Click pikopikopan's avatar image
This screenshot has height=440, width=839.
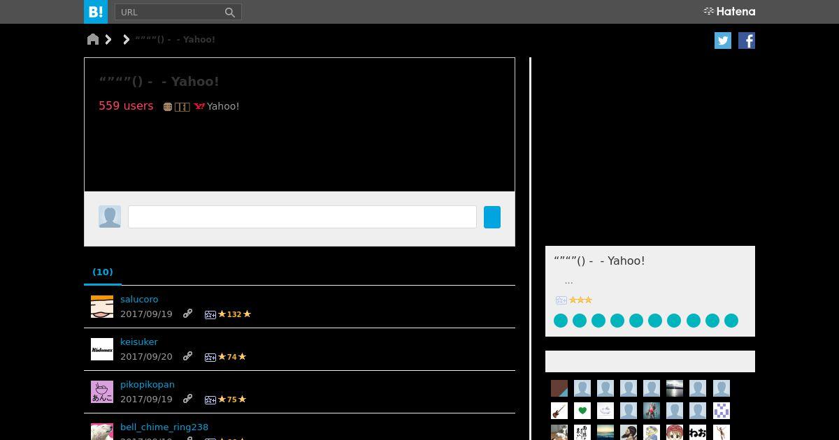pos(102,392)
